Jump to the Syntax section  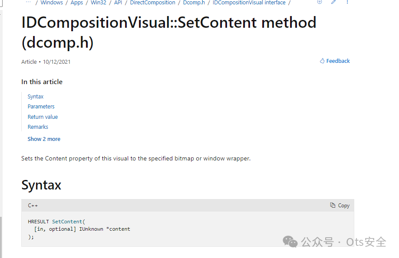(36, 97)
